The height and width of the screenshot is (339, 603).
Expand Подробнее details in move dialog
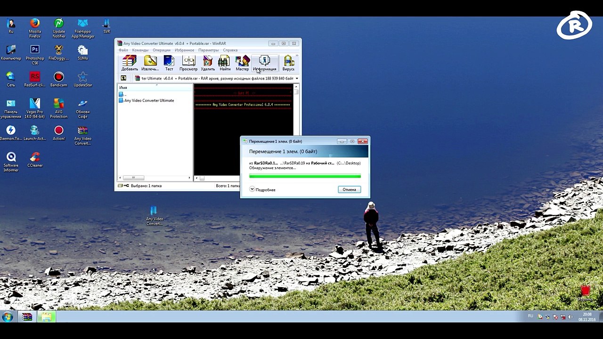(263, 189)
